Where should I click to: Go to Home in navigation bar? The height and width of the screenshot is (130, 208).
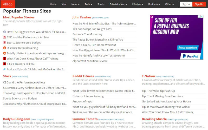click(53, 4)
